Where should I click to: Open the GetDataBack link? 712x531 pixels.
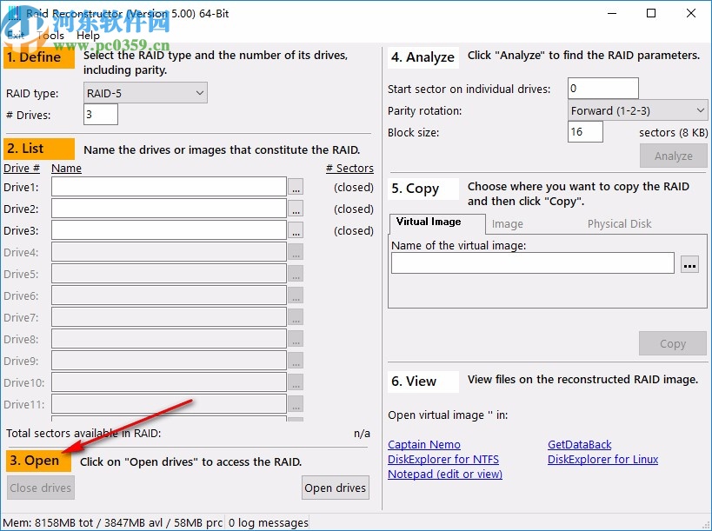579,444
